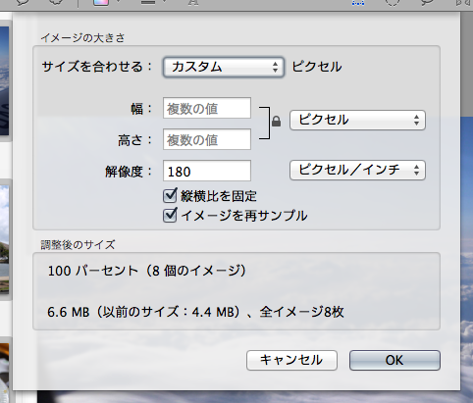Click the lock icon linking width and height
Screen dimensions: 473x403
pyautogui.click(x=276, y=122)
